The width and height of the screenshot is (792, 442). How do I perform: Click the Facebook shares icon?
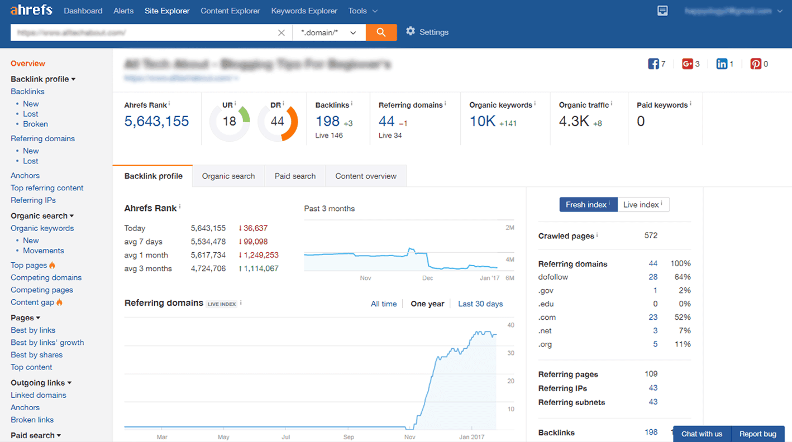(x=653, y=64)
